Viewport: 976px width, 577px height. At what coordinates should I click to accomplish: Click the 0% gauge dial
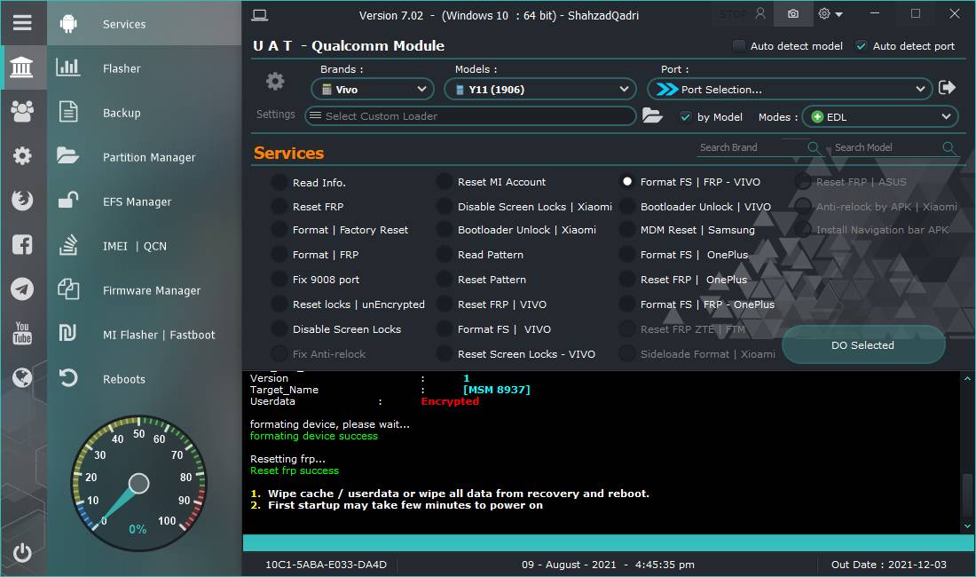coord(138,484)
